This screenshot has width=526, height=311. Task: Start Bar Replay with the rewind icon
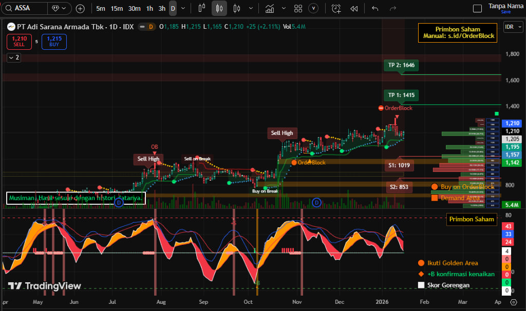tap(354, 8)
